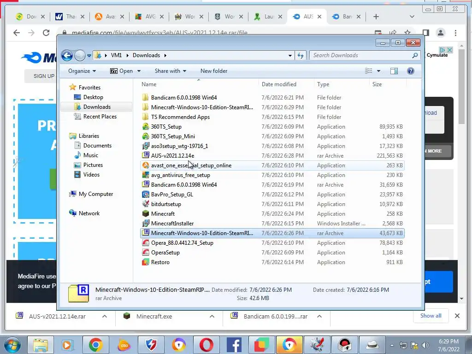Click the Chrome page vertical scrollbar
472x354 pixels.
461,86
